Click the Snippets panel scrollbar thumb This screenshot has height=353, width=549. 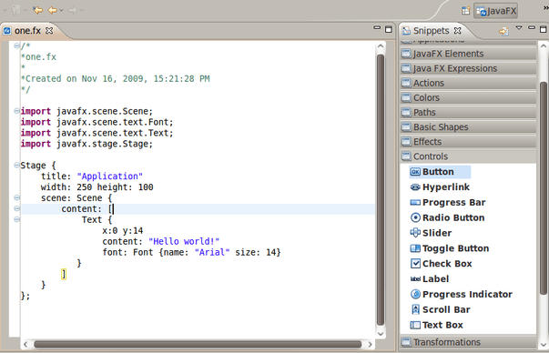544,187
